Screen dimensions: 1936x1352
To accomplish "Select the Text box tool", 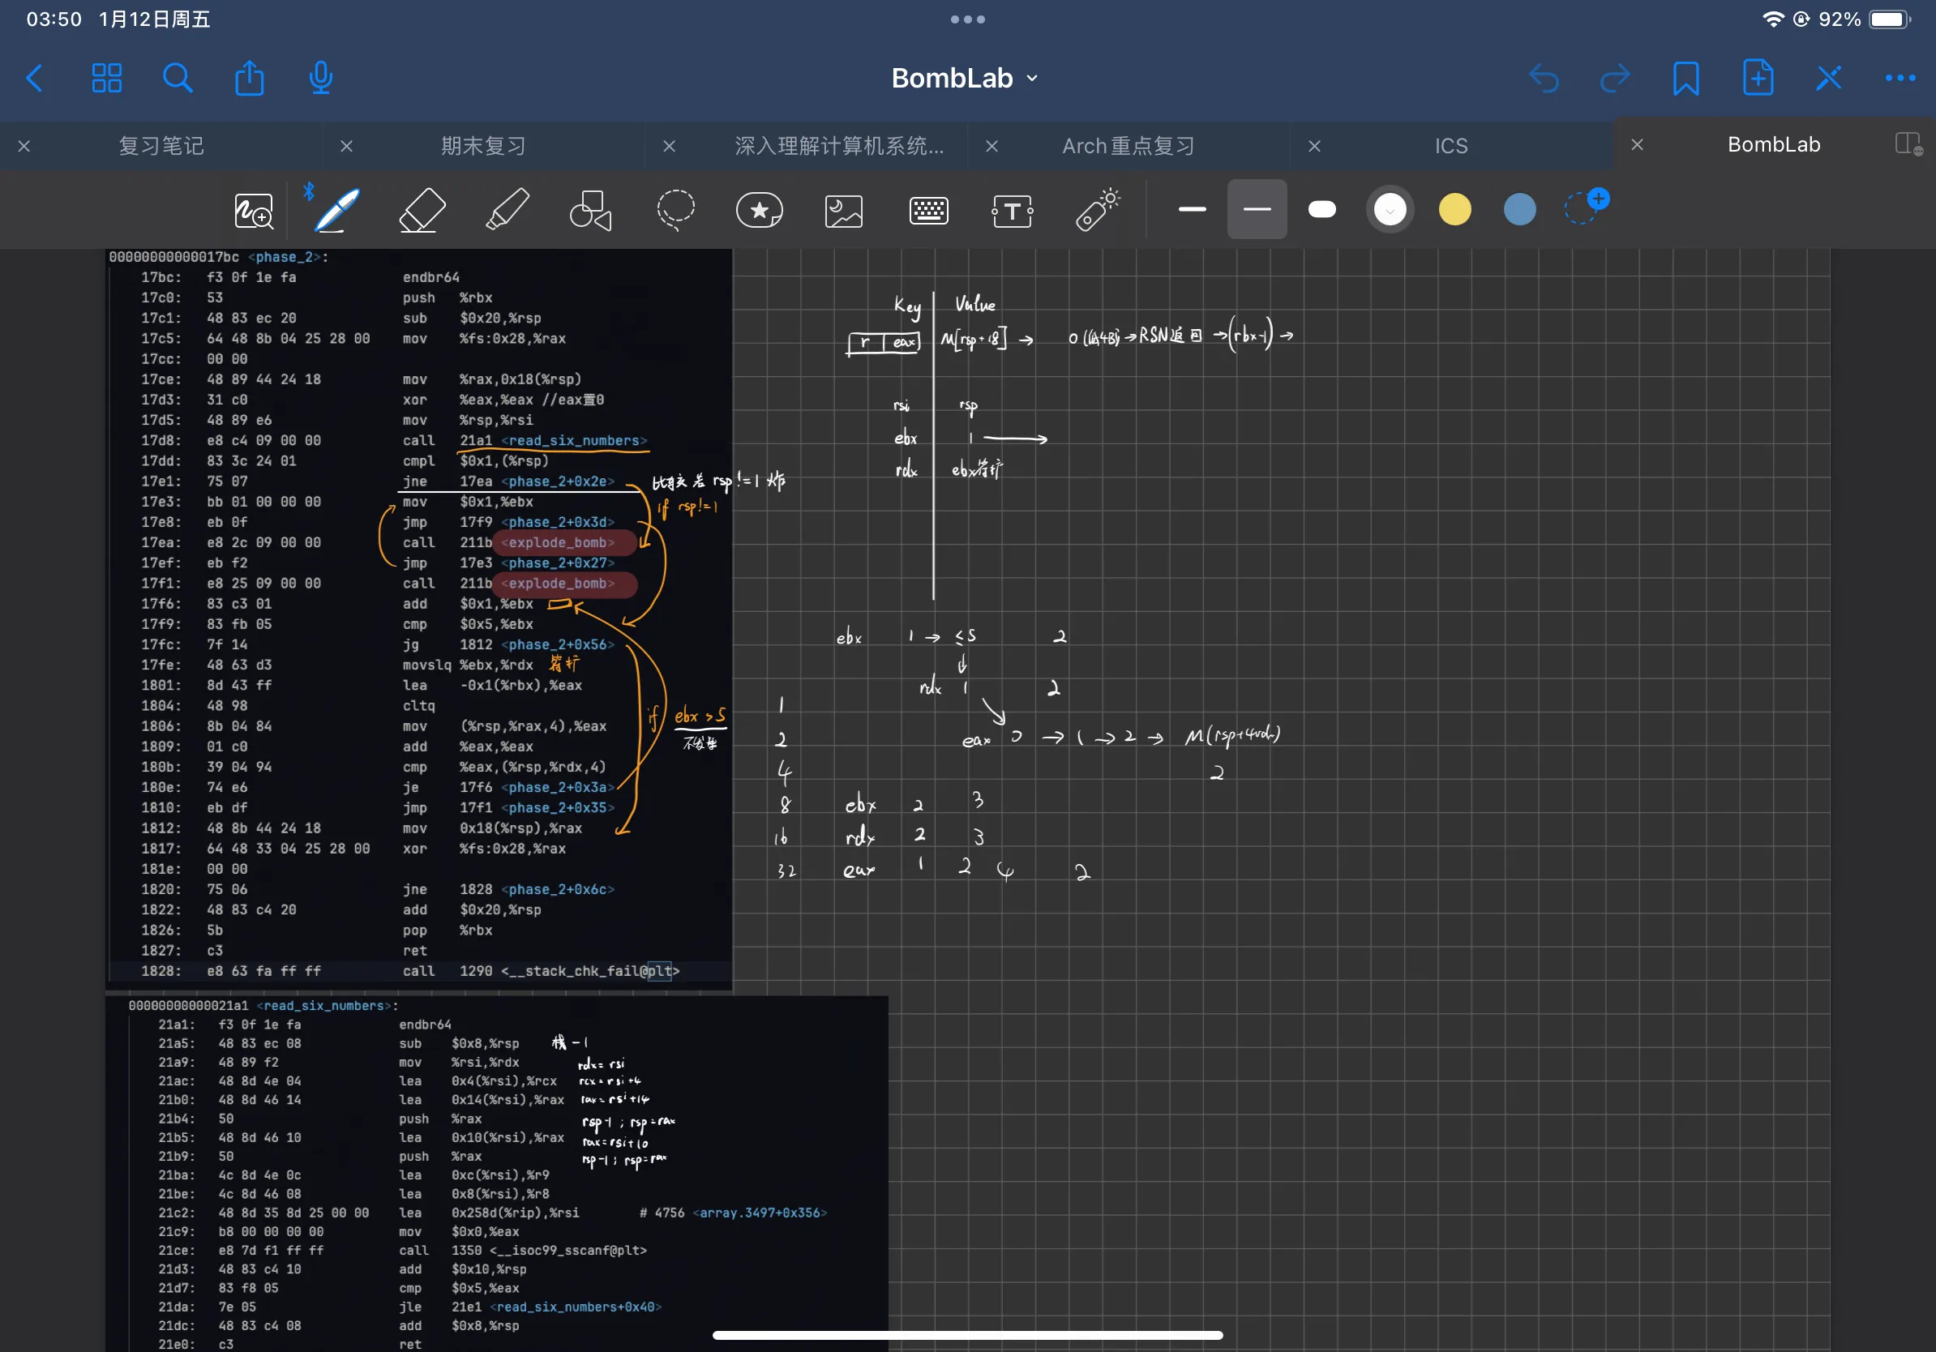I will [x=1012, y=211].
